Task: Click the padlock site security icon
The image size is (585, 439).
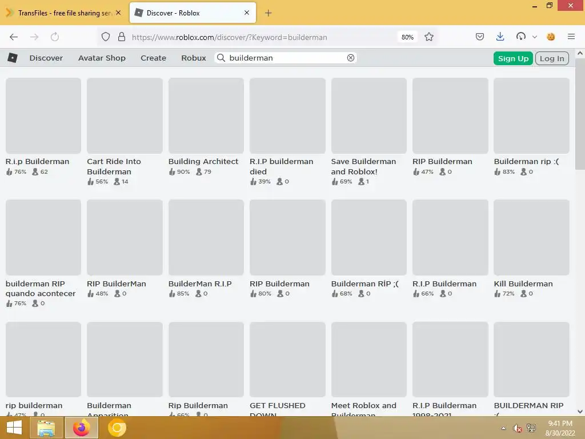Action: [121, 37]
